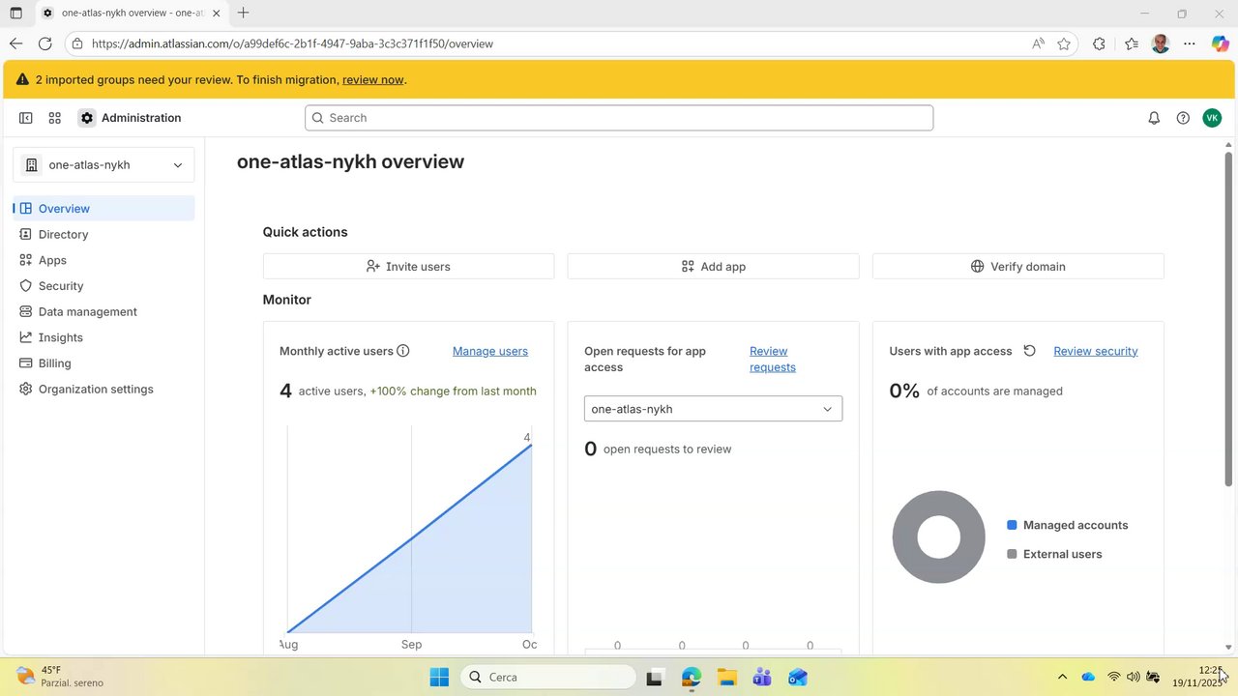The width and height of the screenshot is (1238, 696).
Task: Open Insights in the sidebar
Action: (x=103, y=337)
